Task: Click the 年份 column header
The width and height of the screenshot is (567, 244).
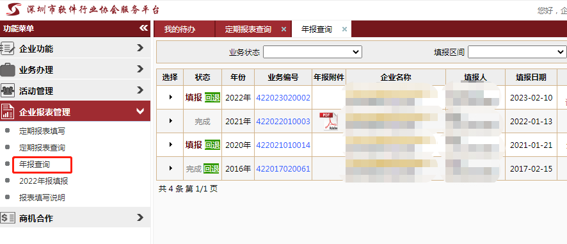Action: 238,77
